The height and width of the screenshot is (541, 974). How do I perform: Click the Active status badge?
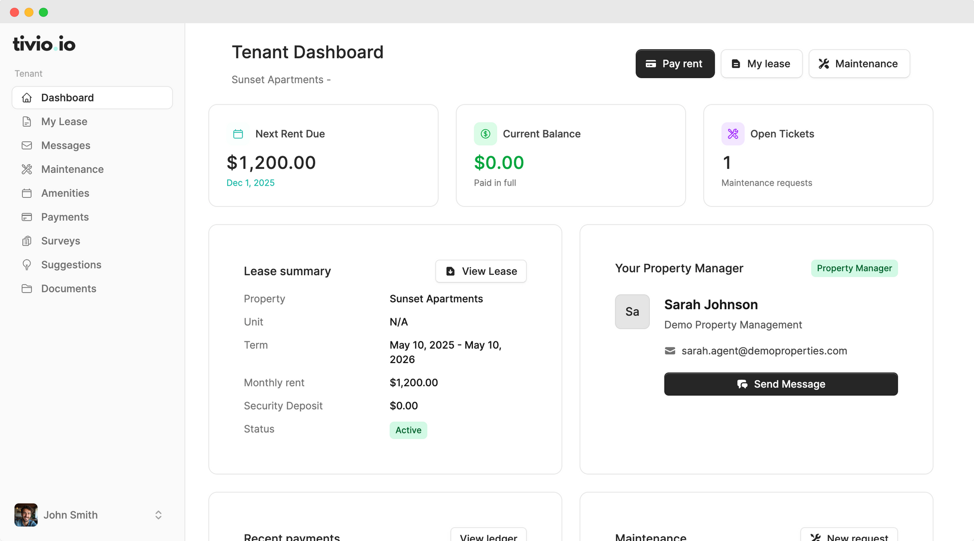[408, 430]
